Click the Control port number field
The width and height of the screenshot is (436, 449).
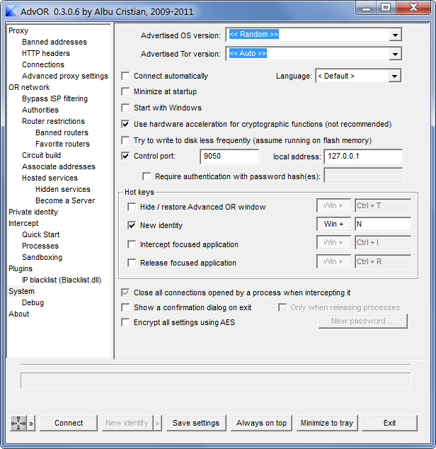(x=229, y=157)
